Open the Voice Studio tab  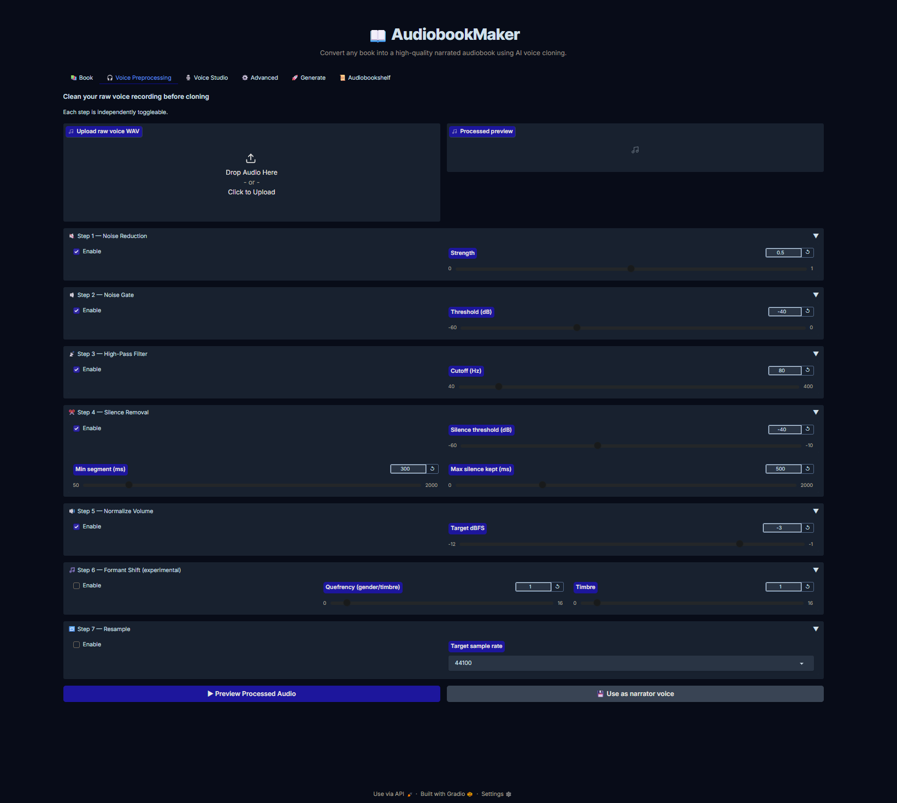(x=207, y=78)
